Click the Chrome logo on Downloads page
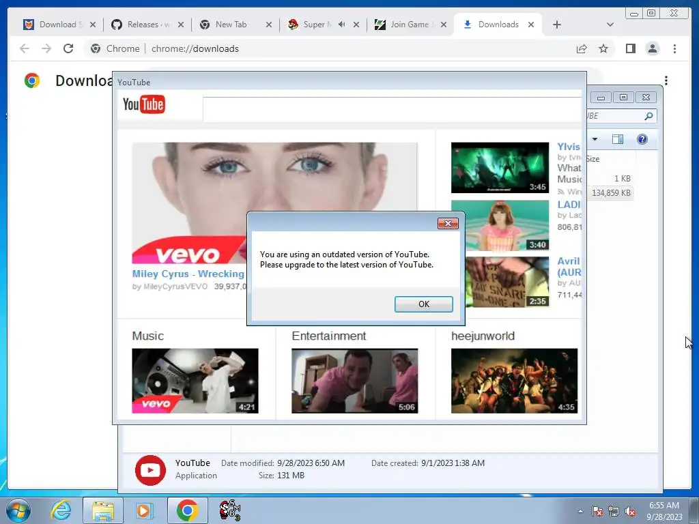699x524 pixels. 32,81
